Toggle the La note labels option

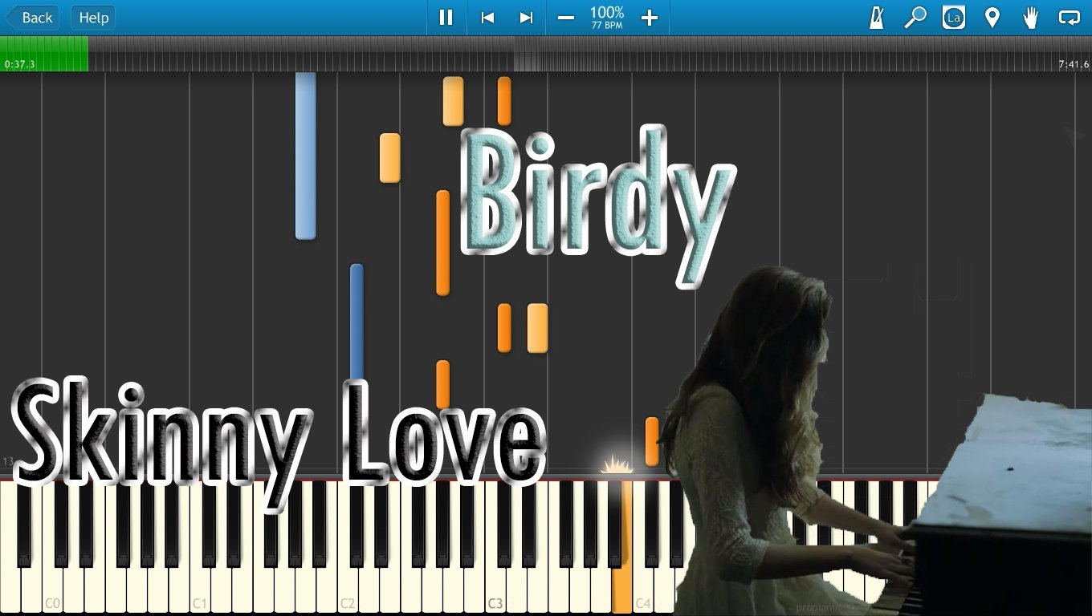point(954,18)
